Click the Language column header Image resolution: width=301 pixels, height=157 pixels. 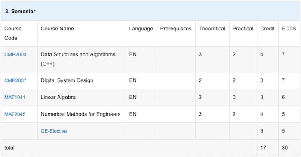tap(141, 29)
